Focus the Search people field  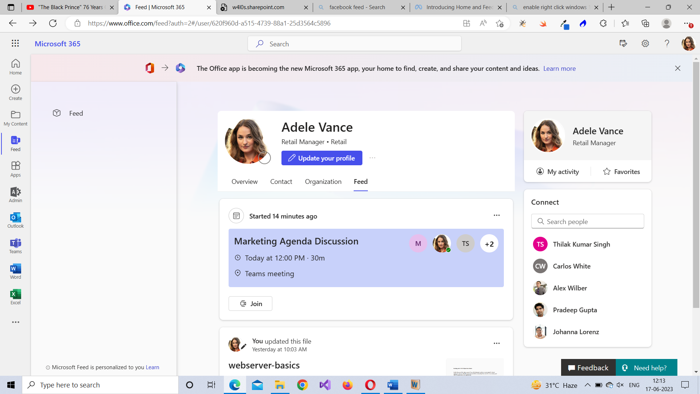point(588,221)
